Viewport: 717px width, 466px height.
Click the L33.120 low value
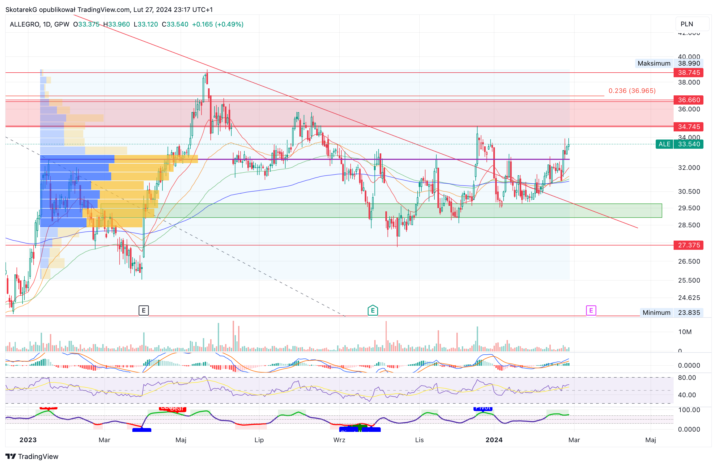[146, 24]
